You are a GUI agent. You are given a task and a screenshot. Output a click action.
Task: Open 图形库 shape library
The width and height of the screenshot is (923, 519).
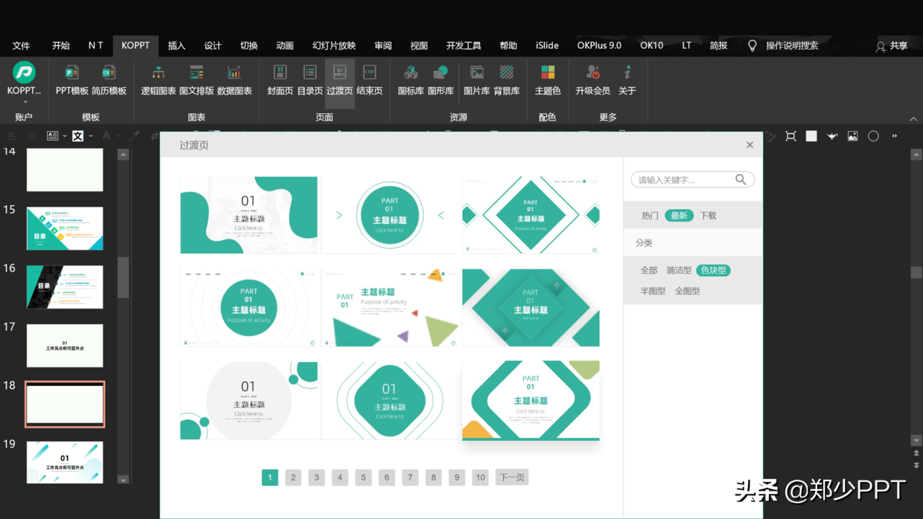(441, 80)
